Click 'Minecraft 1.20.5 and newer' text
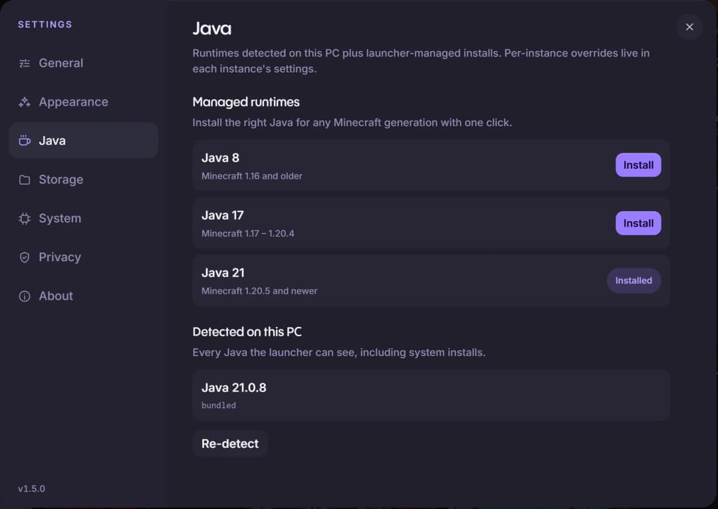Viewport: 718px width, 509px height. click(x=259, y=290)
